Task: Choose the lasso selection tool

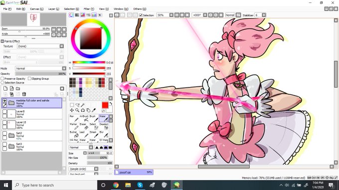Action: [x=77, y=105]
